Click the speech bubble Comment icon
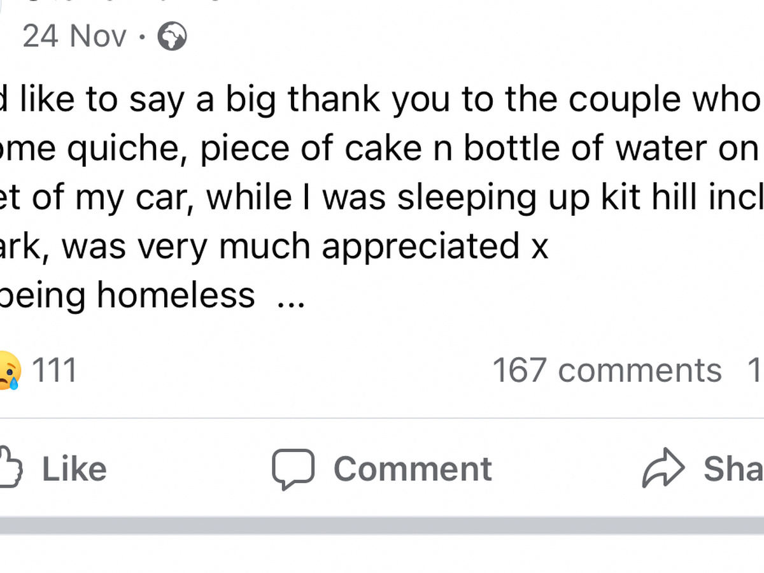Image resolution: width=764 pixels, height=573 pixels. pyautogui.click(x=293, y=469)
